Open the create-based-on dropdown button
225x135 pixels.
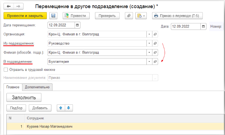point(141,16)
